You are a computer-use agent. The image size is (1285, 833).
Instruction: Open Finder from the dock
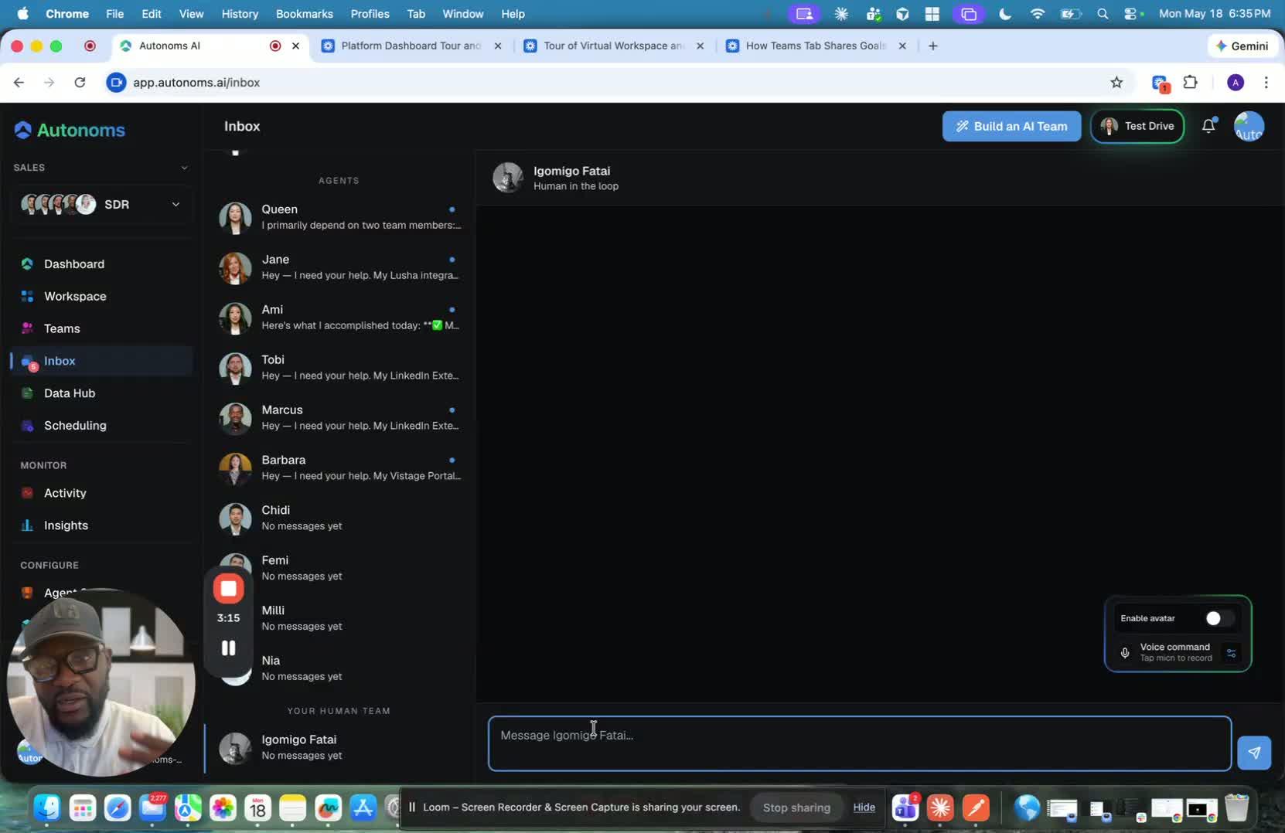click(47, 808)
